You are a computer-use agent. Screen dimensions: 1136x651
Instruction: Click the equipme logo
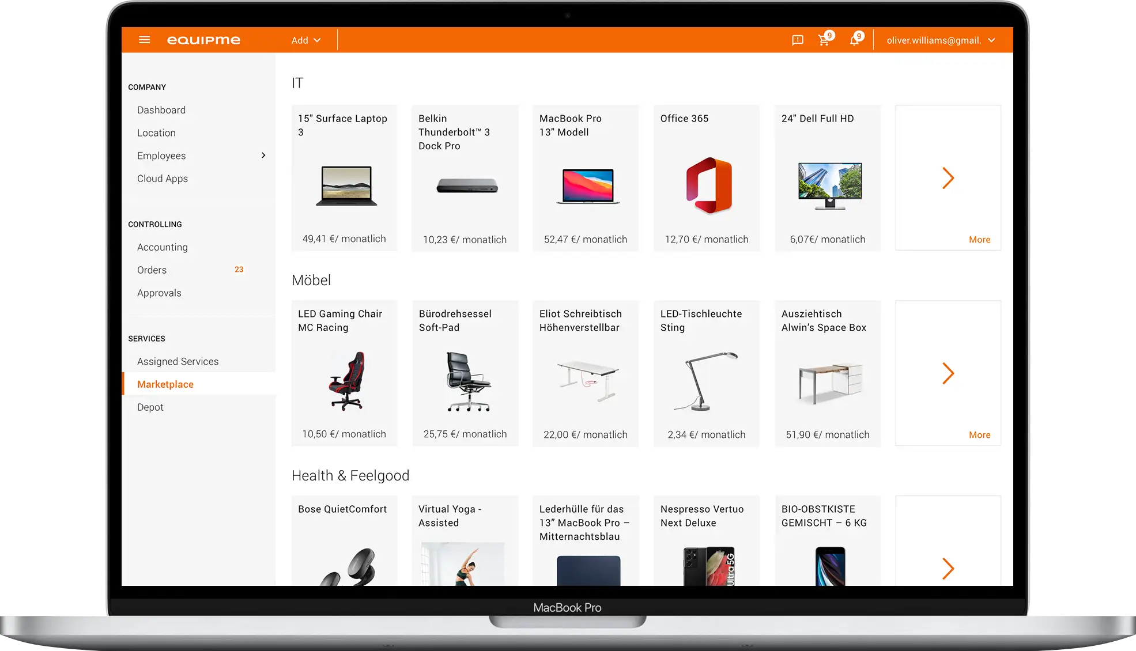pyautogui.click(x=203, y=40)
